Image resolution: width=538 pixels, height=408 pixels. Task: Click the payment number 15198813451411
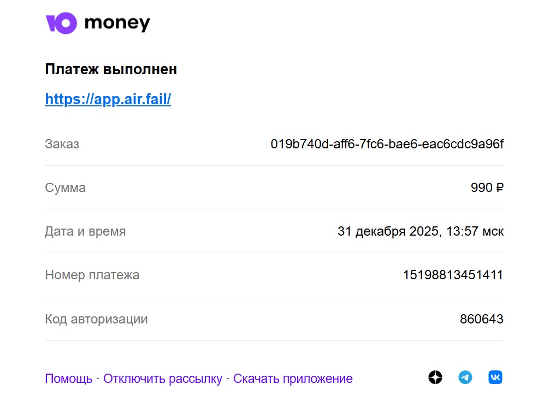click(453, 275)
